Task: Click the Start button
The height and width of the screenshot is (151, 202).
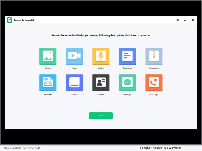Action: tap(101, 116)
